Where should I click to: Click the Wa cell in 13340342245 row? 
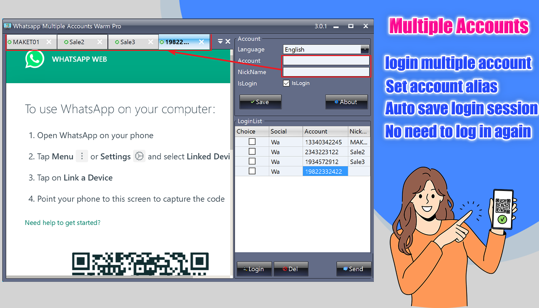tap(286, 142)
